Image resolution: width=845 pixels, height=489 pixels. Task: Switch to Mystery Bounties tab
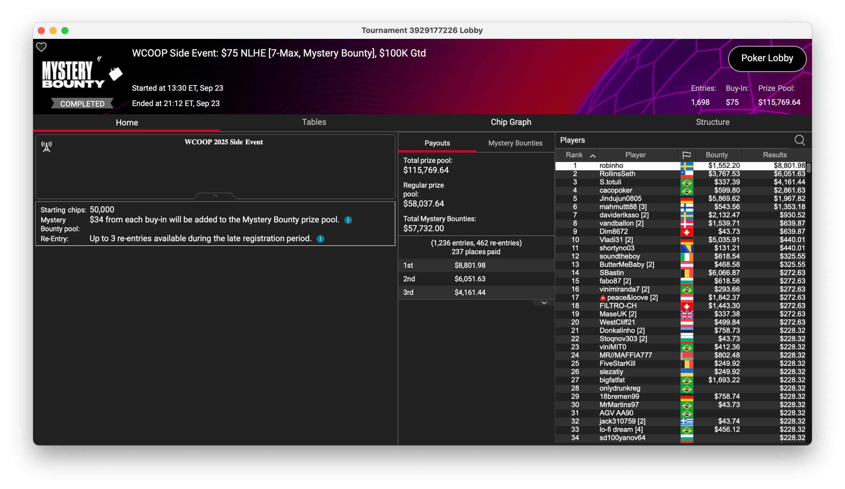[x=515, y=143]
